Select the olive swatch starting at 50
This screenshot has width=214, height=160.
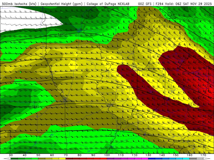coord(42,159)
